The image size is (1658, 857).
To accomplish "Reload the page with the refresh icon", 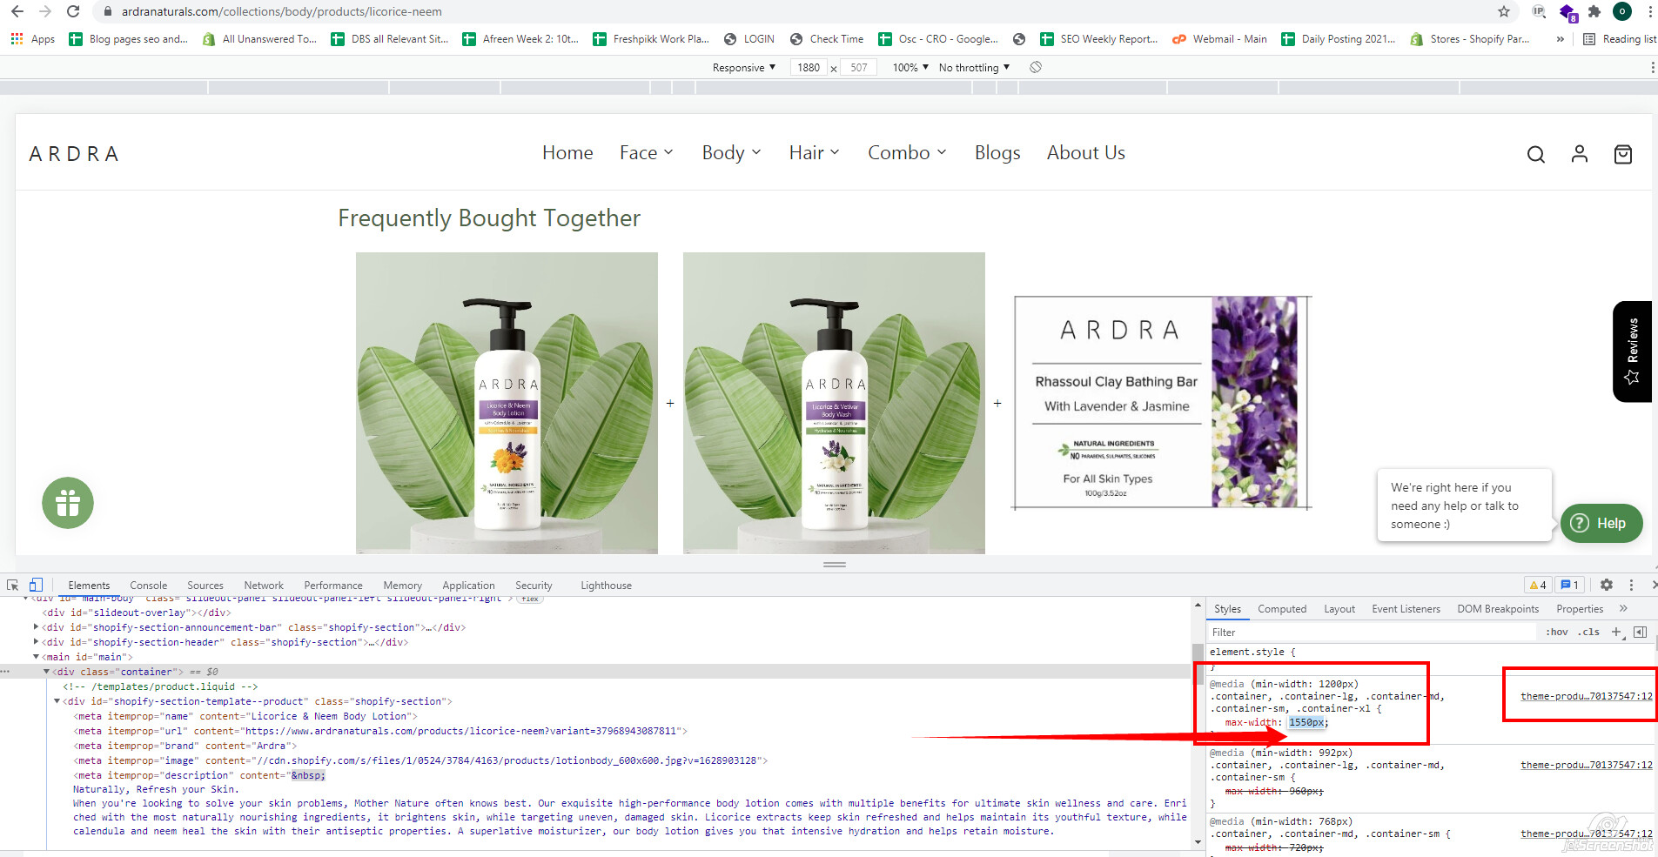I will (x=73, y=11).
